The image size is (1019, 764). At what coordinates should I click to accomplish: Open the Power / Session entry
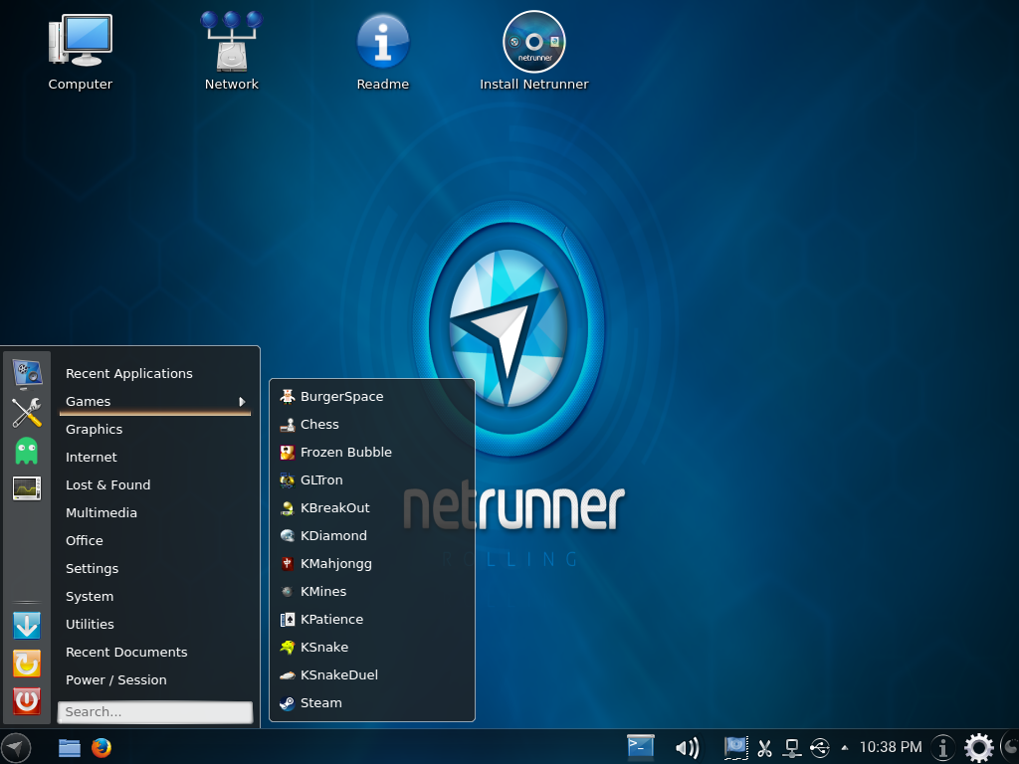tap(154, 680)
